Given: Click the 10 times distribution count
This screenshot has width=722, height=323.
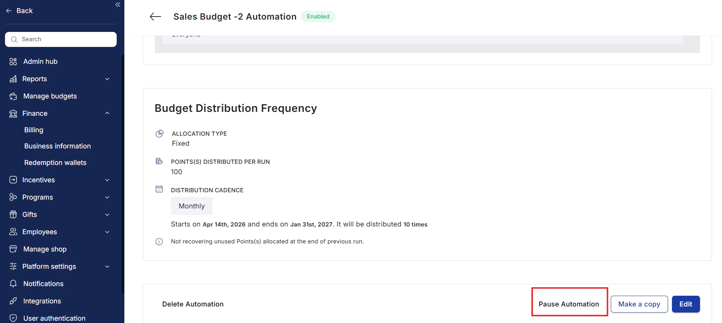Looking at the screenshot, I should coord(415,225).
